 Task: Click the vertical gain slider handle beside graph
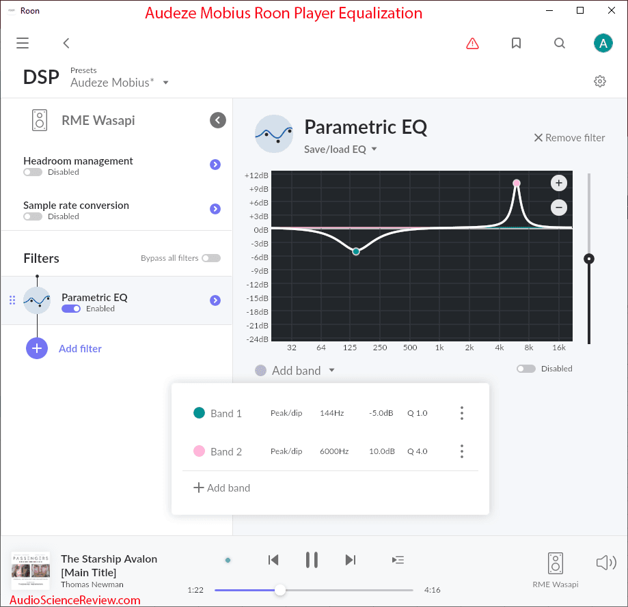(589, 259)
